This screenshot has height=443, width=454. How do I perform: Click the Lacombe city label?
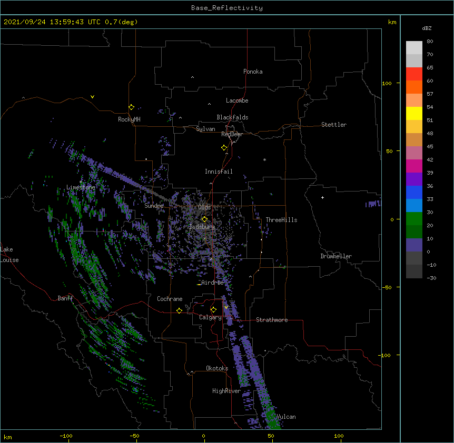click(237, 100)
